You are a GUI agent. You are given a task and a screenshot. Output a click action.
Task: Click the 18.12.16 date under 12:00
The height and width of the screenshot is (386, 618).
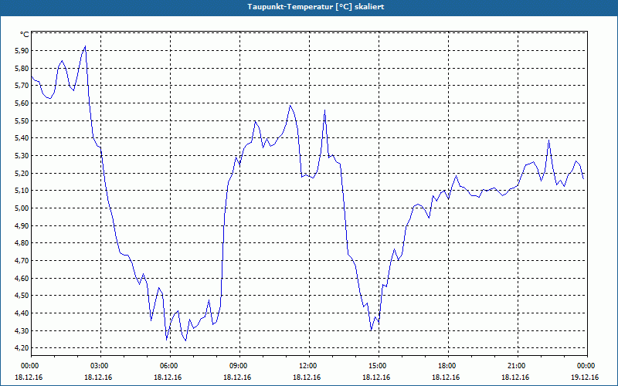307,378
